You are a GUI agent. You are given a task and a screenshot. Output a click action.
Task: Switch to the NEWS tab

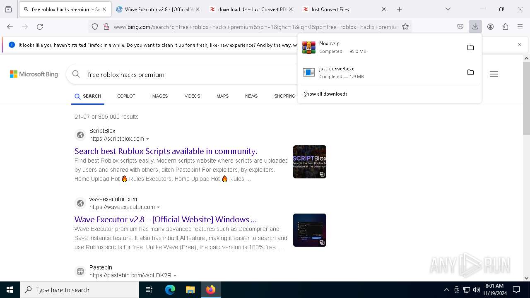[x=251, y=96]
